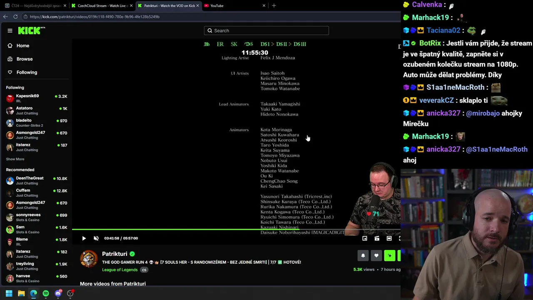Click treyliving's avatar in Recommended
The height and width of the screenshot is (300, 533).
click(x=10, y=266)
